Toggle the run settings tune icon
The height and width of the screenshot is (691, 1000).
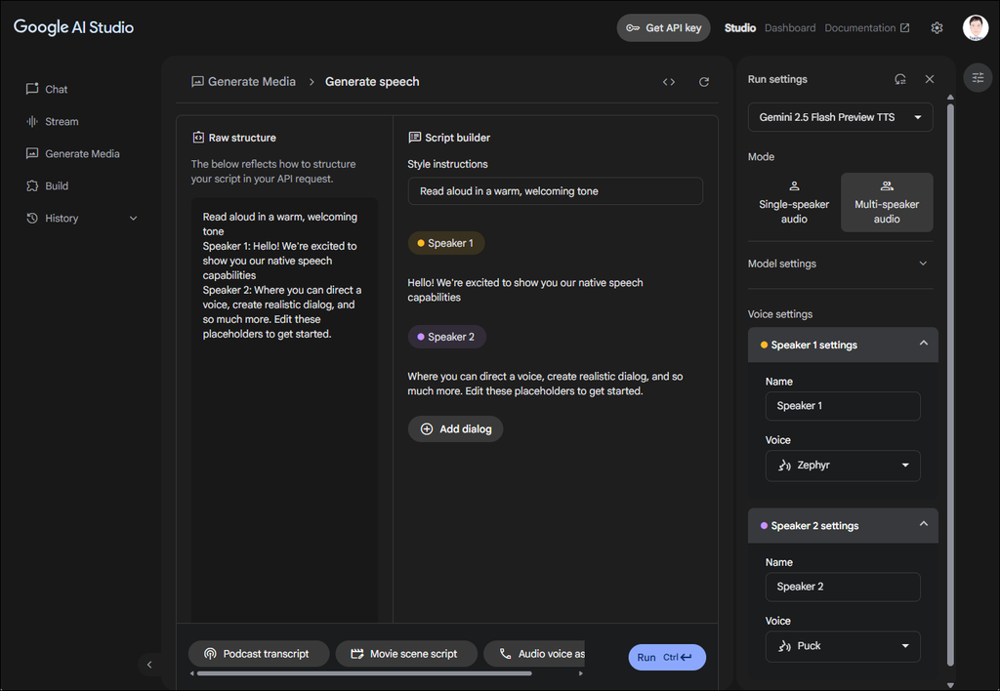coord(978,78)
